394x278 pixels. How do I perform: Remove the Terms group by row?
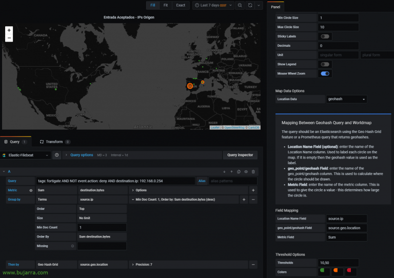tap(253, 200)
